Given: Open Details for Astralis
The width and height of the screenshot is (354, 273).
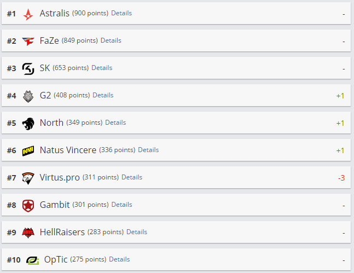Looking at the screenshot, I should 121,13.
